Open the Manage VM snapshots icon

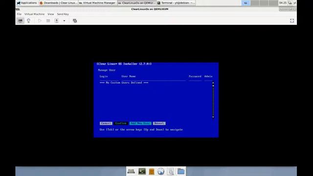point(75,21)
